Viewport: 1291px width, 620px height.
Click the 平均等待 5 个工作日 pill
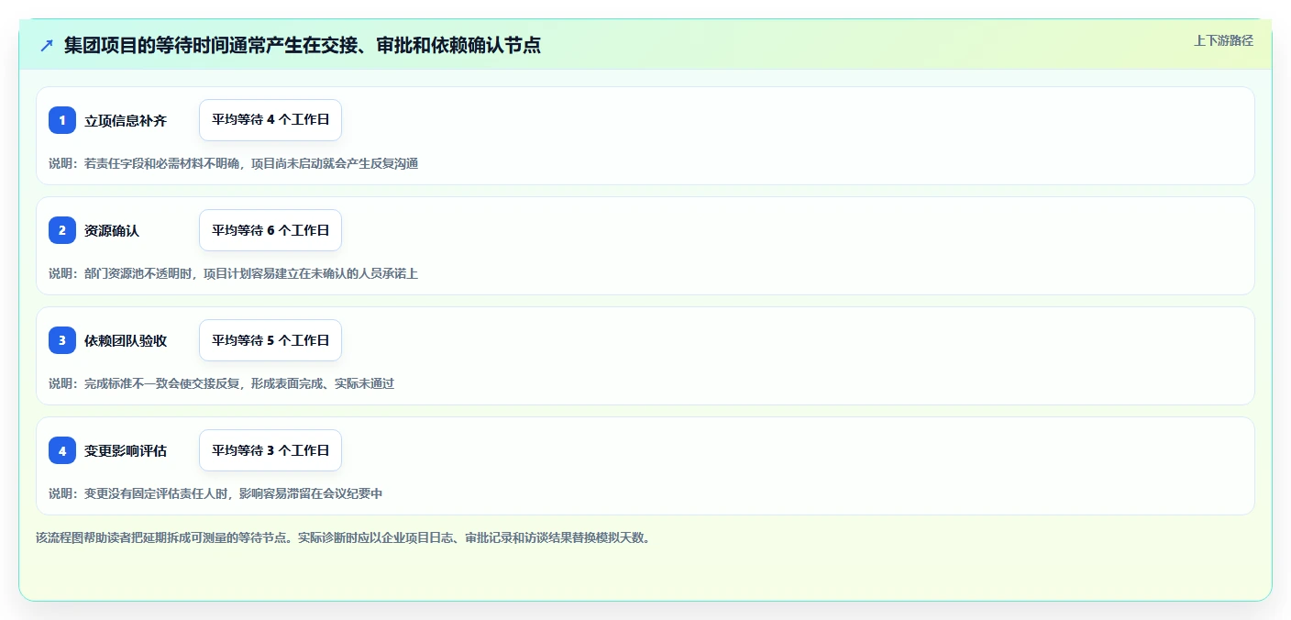[270, 340]
